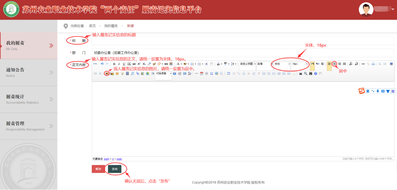Print the editor content
Screen dimensions: 397x190
(300, 73)
